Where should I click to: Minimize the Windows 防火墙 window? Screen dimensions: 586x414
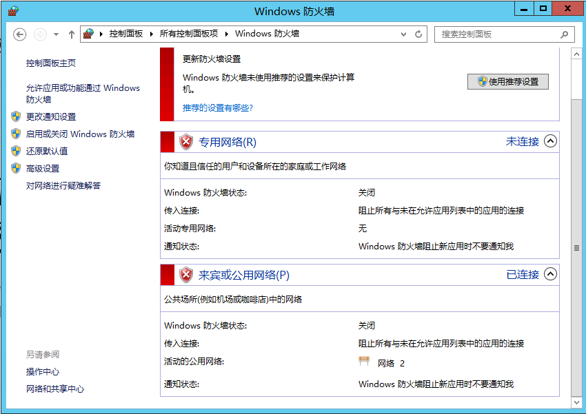pos(524,8)
